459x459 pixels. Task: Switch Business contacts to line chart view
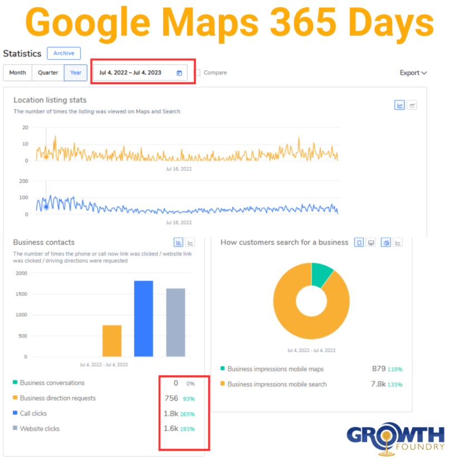pyautogui.click(x=190, y=242)
